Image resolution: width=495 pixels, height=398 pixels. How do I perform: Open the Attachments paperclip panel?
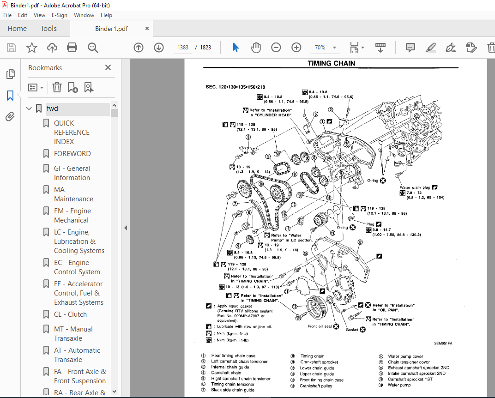(x=10, y=117)
